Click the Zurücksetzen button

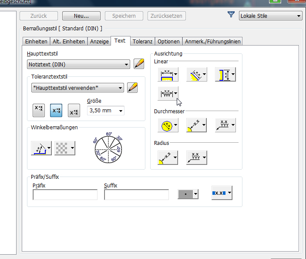pos(166,16)
